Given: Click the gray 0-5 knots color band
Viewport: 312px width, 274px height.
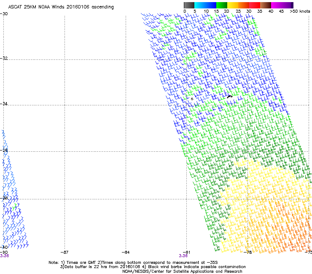Looking at the screenshot, I should (x=189, y=5).
